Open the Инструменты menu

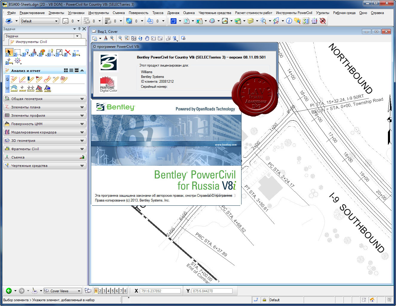tap(99, 13)
